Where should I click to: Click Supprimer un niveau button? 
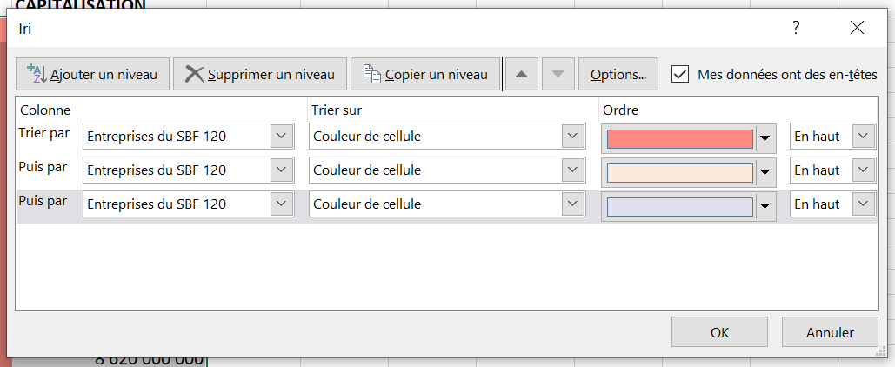[x=260, y=75]
